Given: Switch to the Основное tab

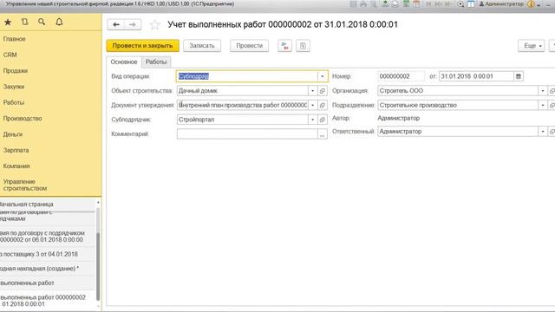Looking at the screenshot, I should [124, 62].
